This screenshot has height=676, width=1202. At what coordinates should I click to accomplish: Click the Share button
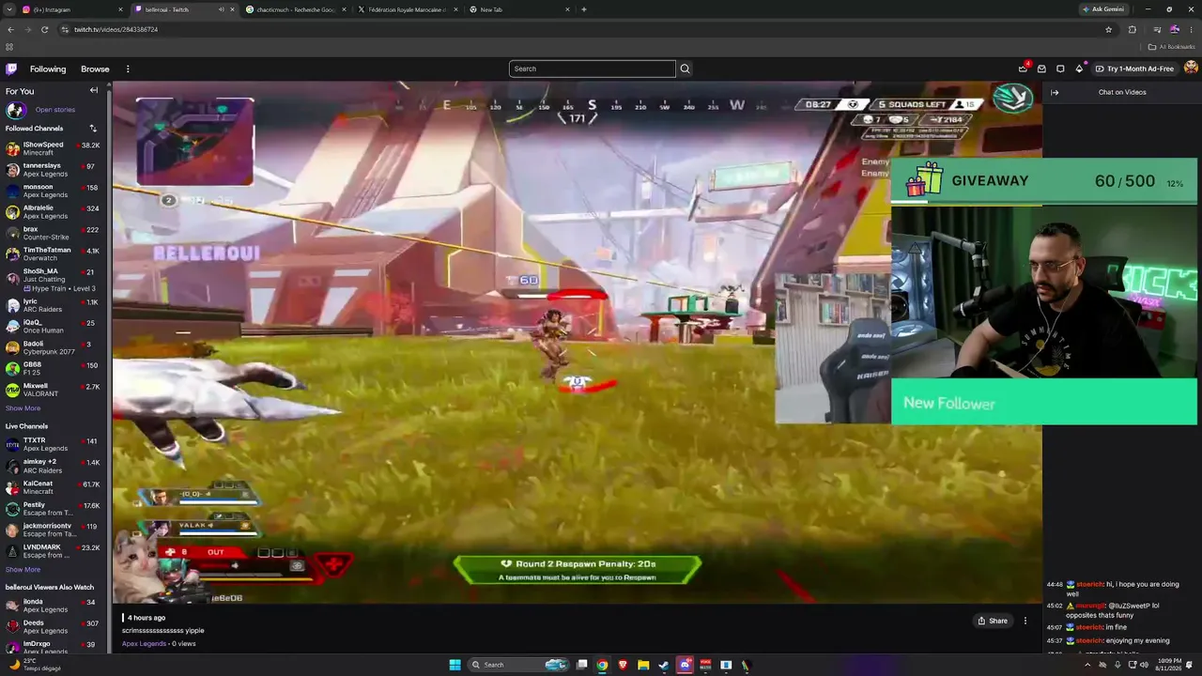[993, 621]
